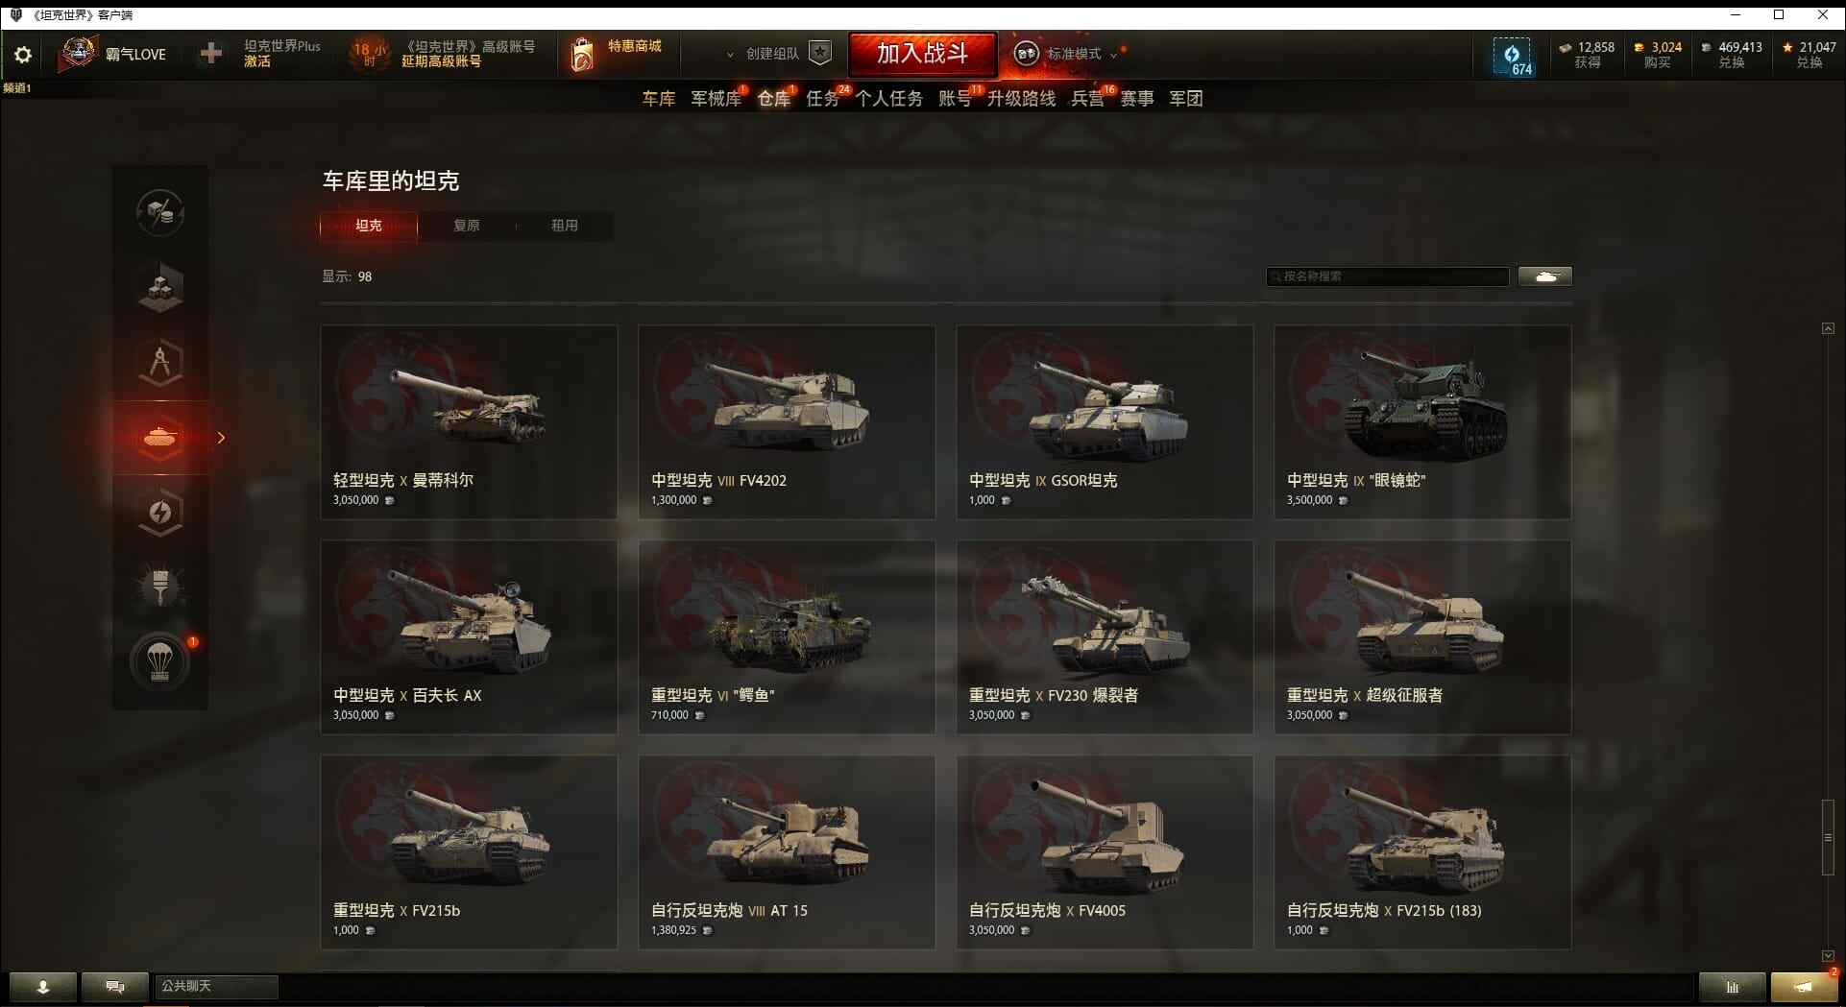The height and width of the screenshot is (1007, 1846).
Task: Click the compass blueprint sidebar icon
Action: [x=160, y=363]
